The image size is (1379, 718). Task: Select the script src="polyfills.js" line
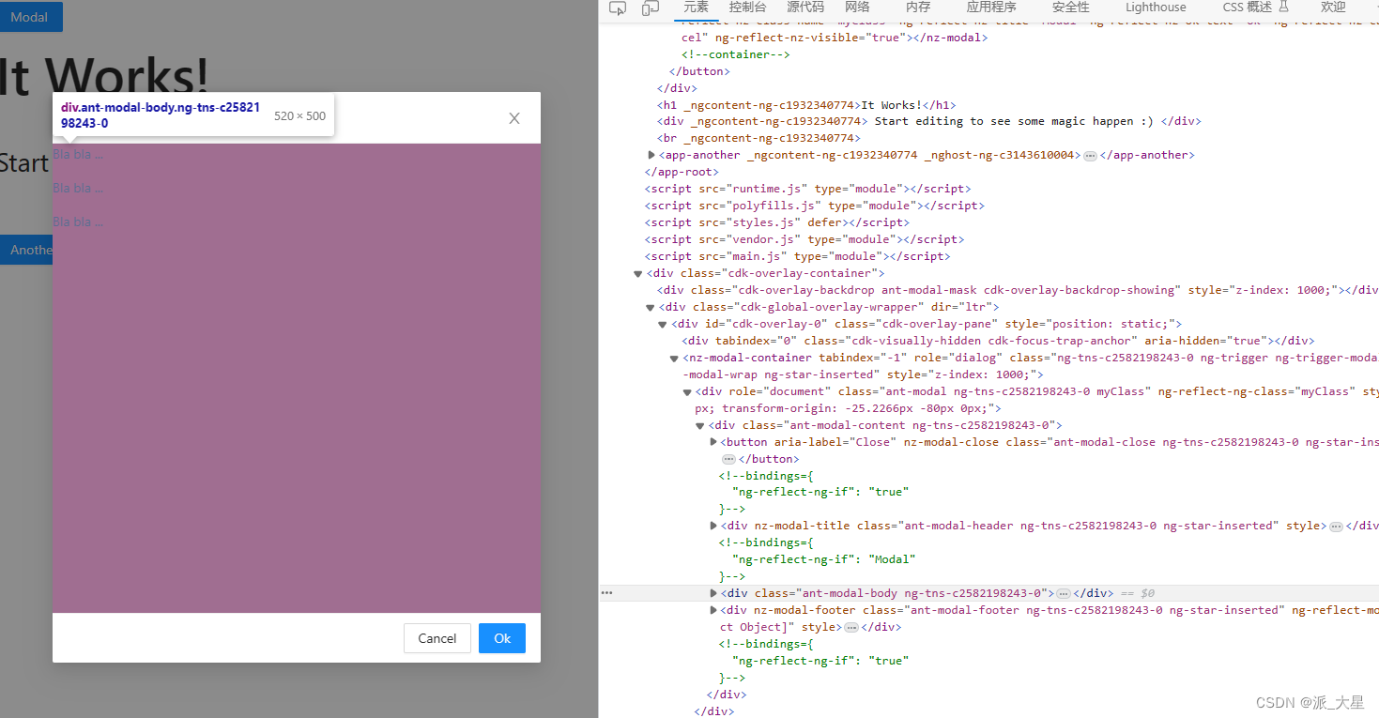pos(815,206)
